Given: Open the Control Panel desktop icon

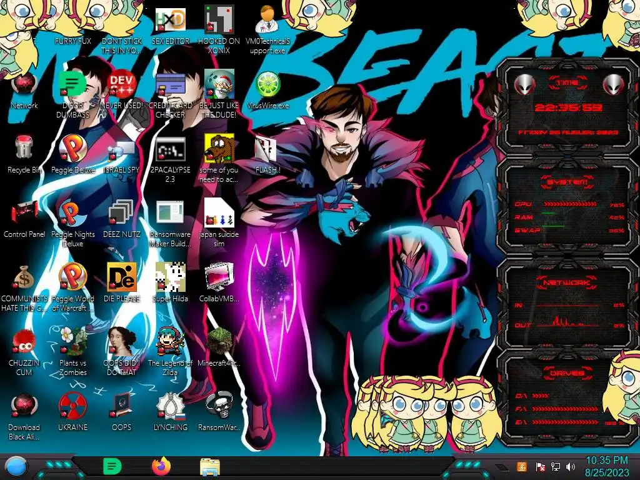Looking at the screenshot, I should coord(24,219).
